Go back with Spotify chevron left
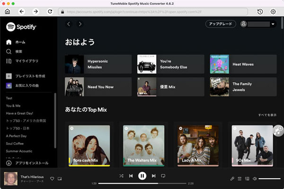This screenshot has width=284, height=189. pos(69,24)
